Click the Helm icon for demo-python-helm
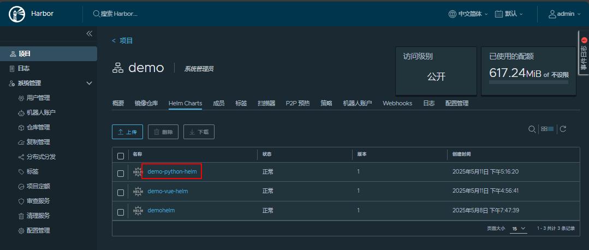The image size is (589, 250). click(x=139, y=172)
